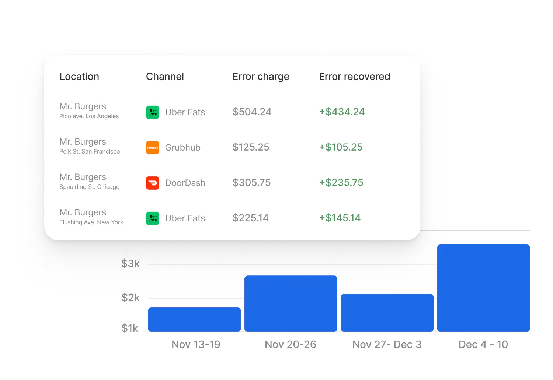Click the +$105.25 recovered amount
This screenshot has width=553, height=380.
341,147
